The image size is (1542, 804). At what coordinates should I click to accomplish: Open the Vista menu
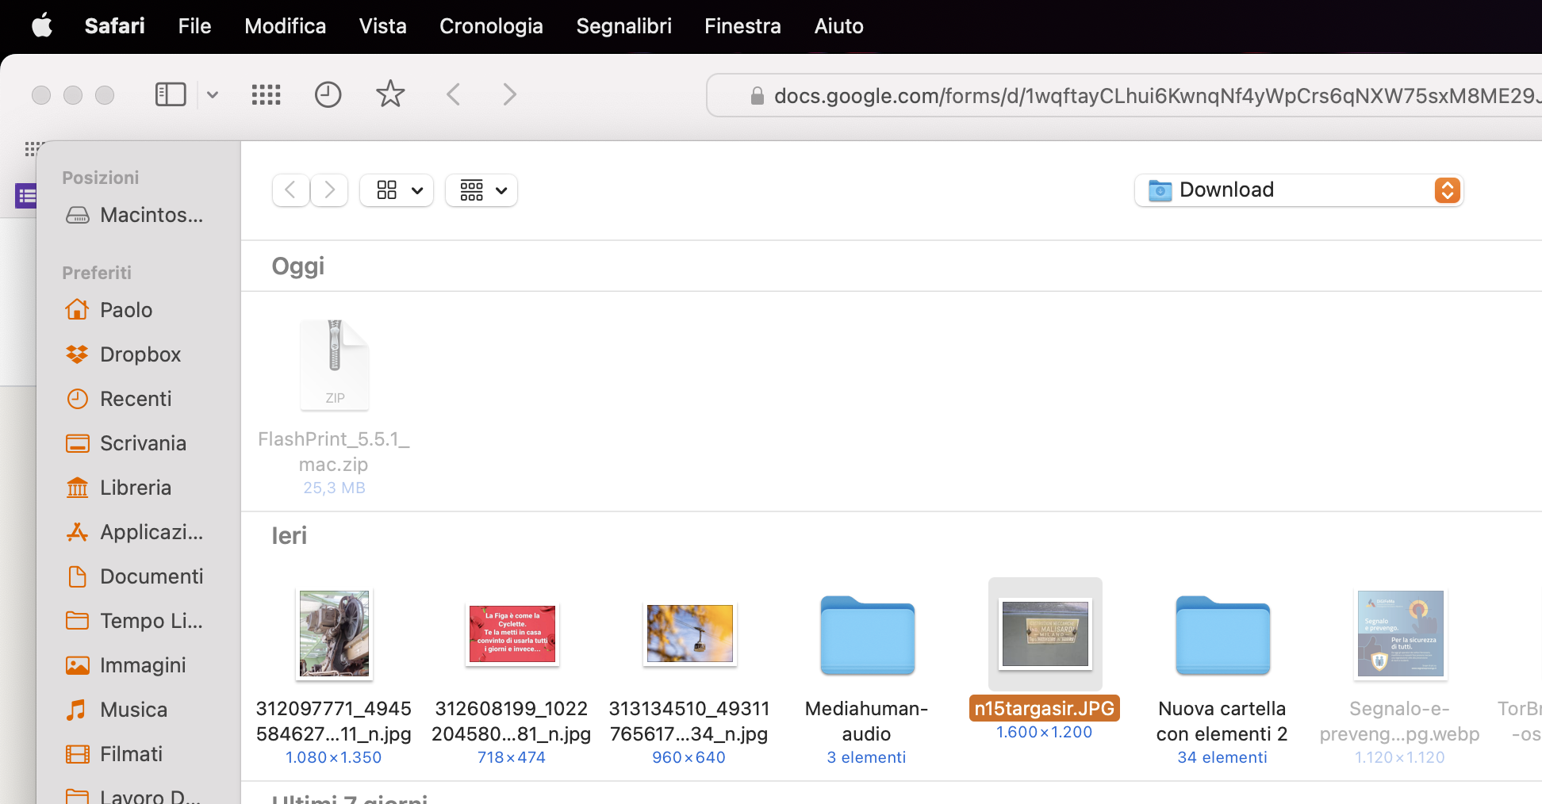click(x=382, y=26)
